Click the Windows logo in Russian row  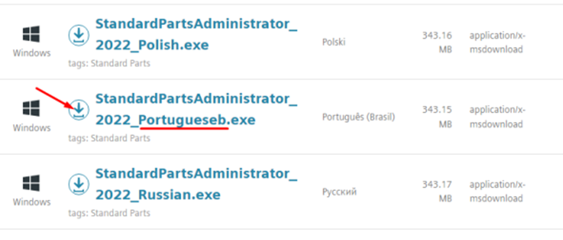point(31,183)
